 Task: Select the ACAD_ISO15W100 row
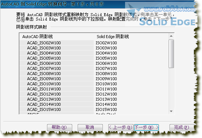[x=57, y=109]
